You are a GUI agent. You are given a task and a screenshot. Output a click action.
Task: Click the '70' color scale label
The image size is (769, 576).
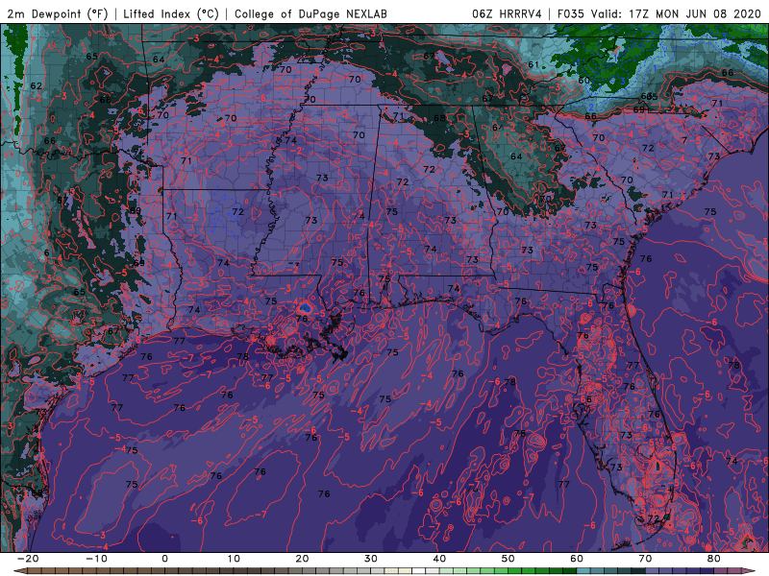click(x=645, y=559)
